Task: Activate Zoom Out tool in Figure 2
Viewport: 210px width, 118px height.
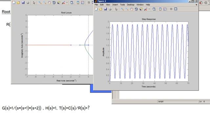Action: [x=127, y=9]
